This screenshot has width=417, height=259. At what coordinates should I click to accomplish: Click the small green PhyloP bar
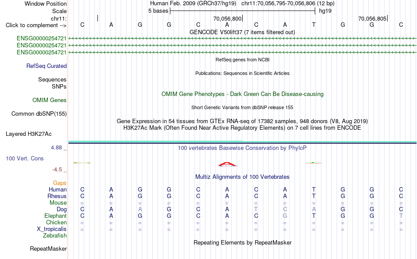pos(313,163)
